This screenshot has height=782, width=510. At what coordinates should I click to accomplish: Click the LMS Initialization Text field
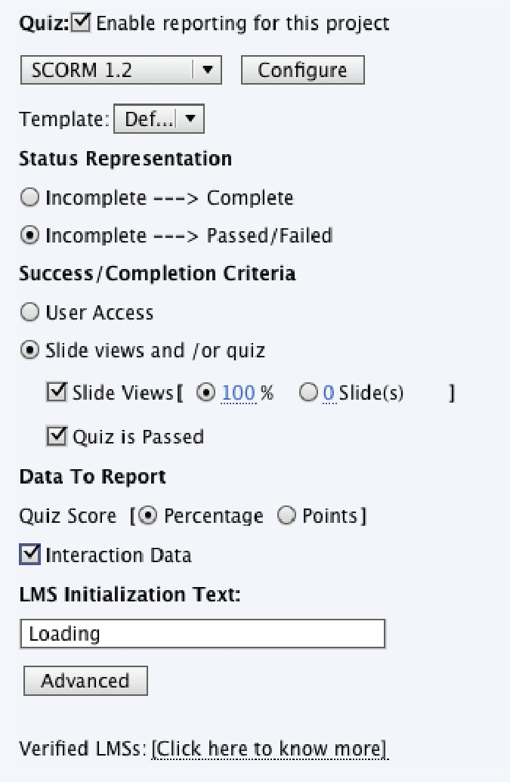(202, 634)
